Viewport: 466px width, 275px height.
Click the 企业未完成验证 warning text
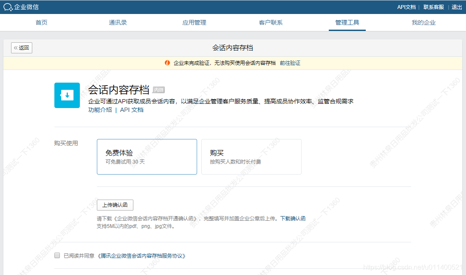click(225, 63)
